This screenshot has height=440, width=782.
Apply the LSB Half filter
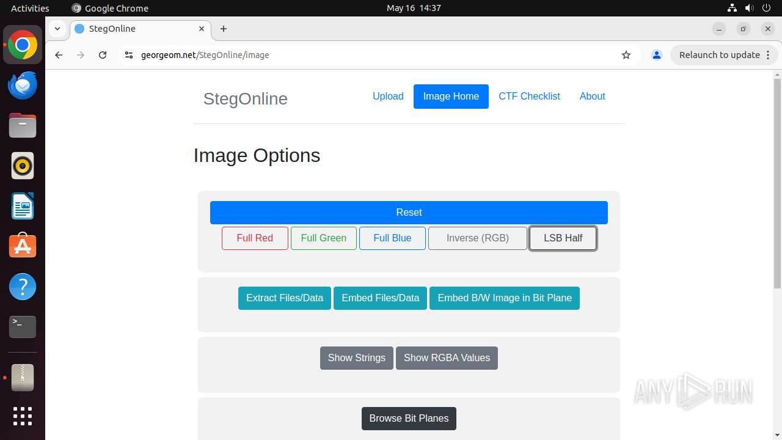(x=563, y=238)
